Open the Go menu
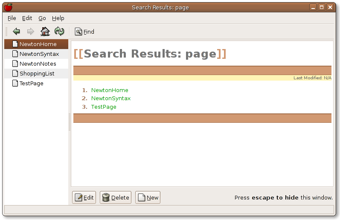340x220 pixels. click(42, 18)
